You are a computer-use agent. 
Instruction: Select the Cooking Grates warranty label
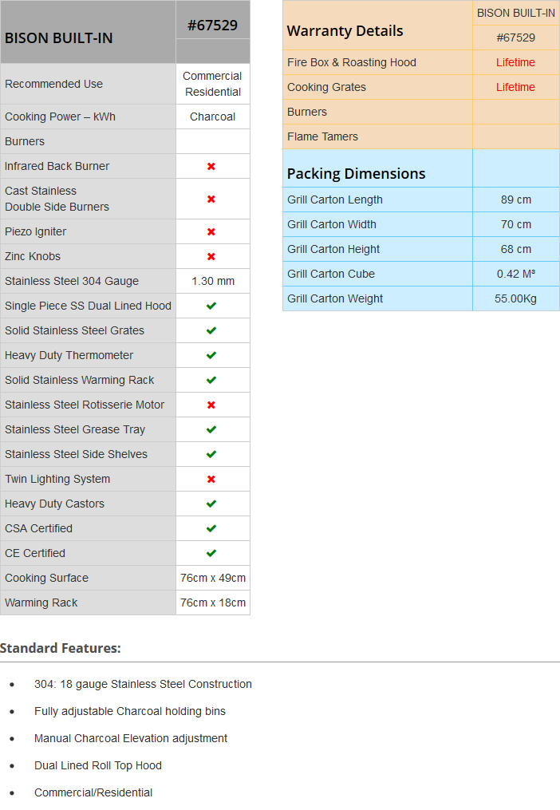coord(326,87)
